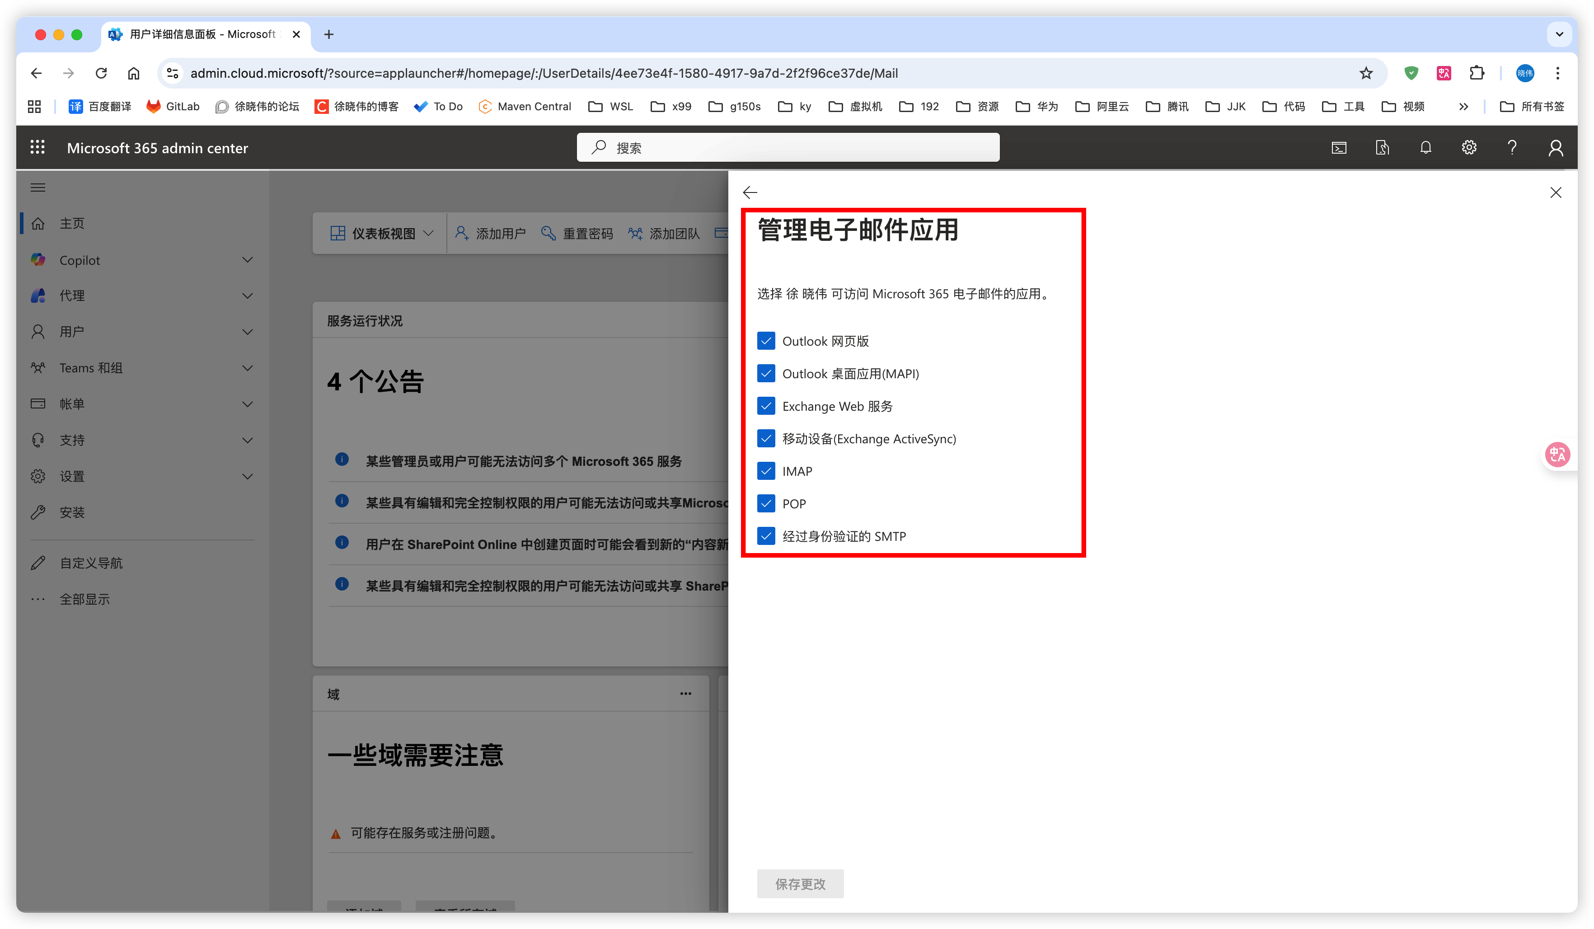Open the app launcher waffle icon
Image resolution: width=1594 pixels, height=929 pixels.
click(x=38, y=147)
